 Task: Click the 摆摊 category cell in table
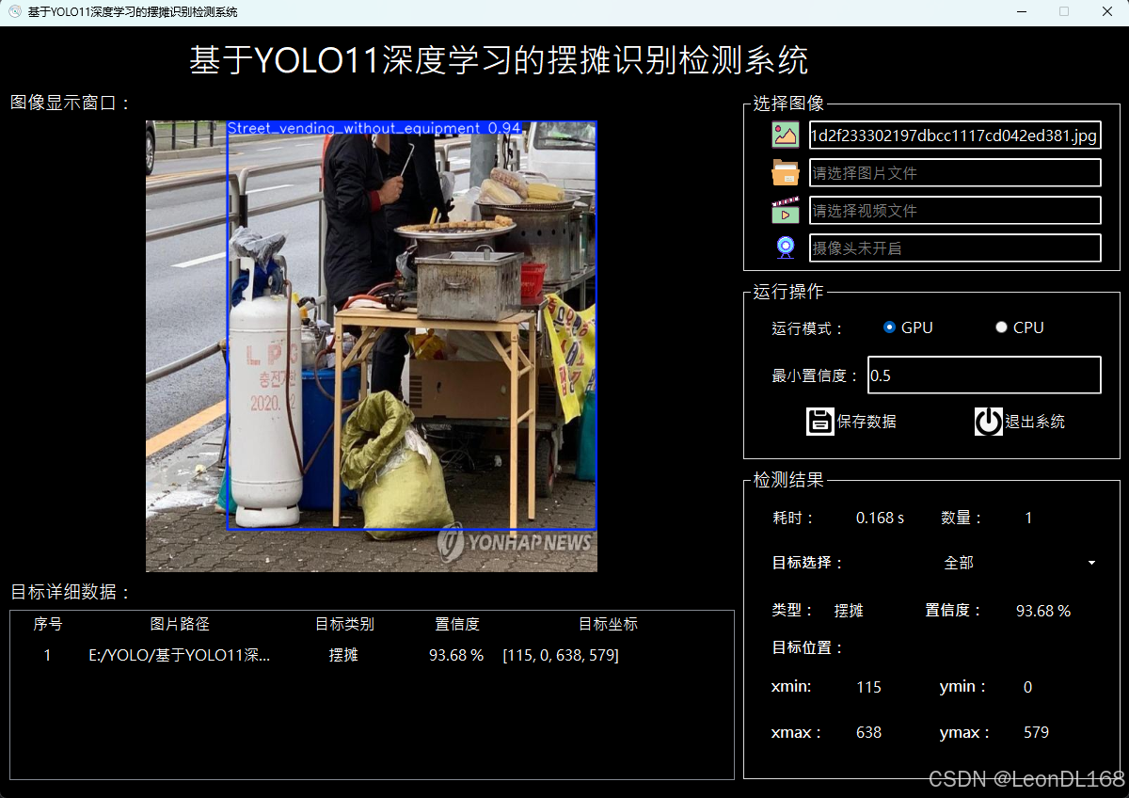(343, 655)
